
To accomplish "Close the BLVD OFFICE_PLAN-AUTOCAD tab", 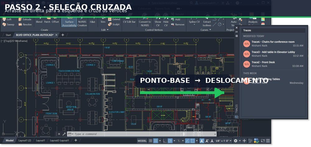I will coord(56,35).
